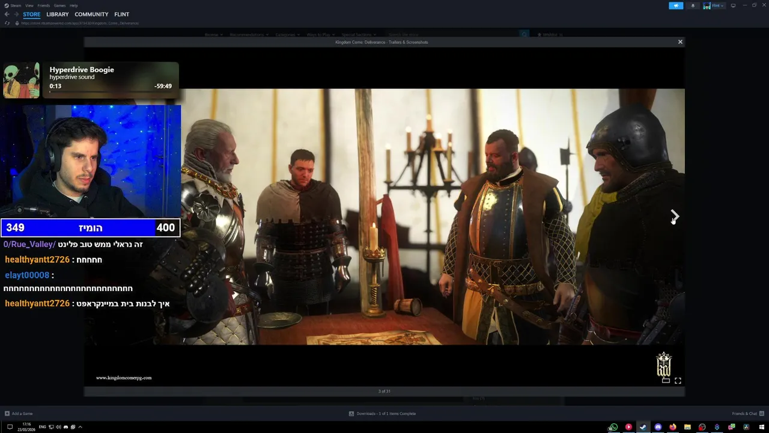The height and width of the screenshot is (433, 769).
Task: Open WhatsApp from the taskbar
Action: pos(613,427)
